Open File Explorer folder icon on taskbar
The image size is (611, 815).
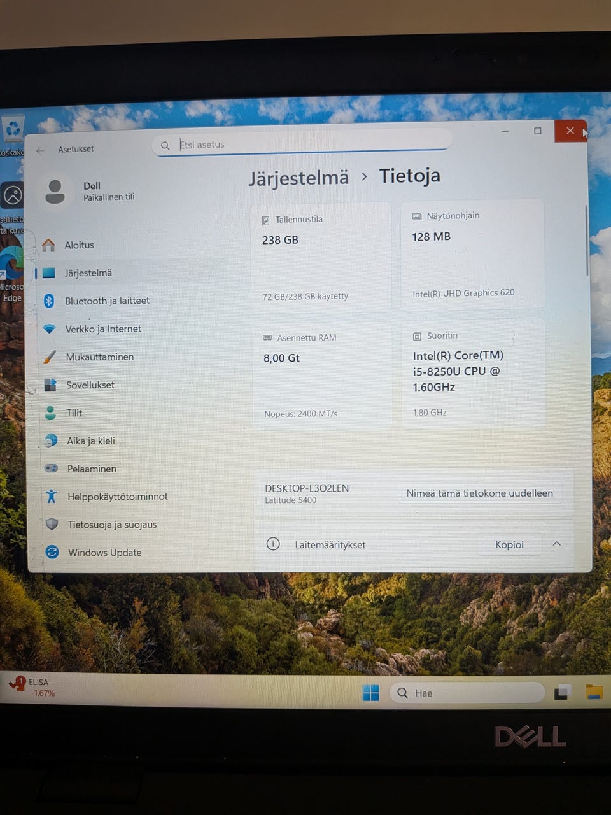coord(594,692)
